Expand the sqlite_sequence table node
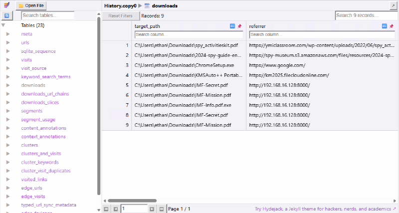399x213 pixels. click(8, 51)
